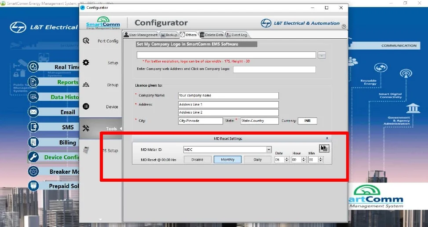Screen dimensions: 428x227
Task: Maximize the Configurator window
Action: pos(326,7)
